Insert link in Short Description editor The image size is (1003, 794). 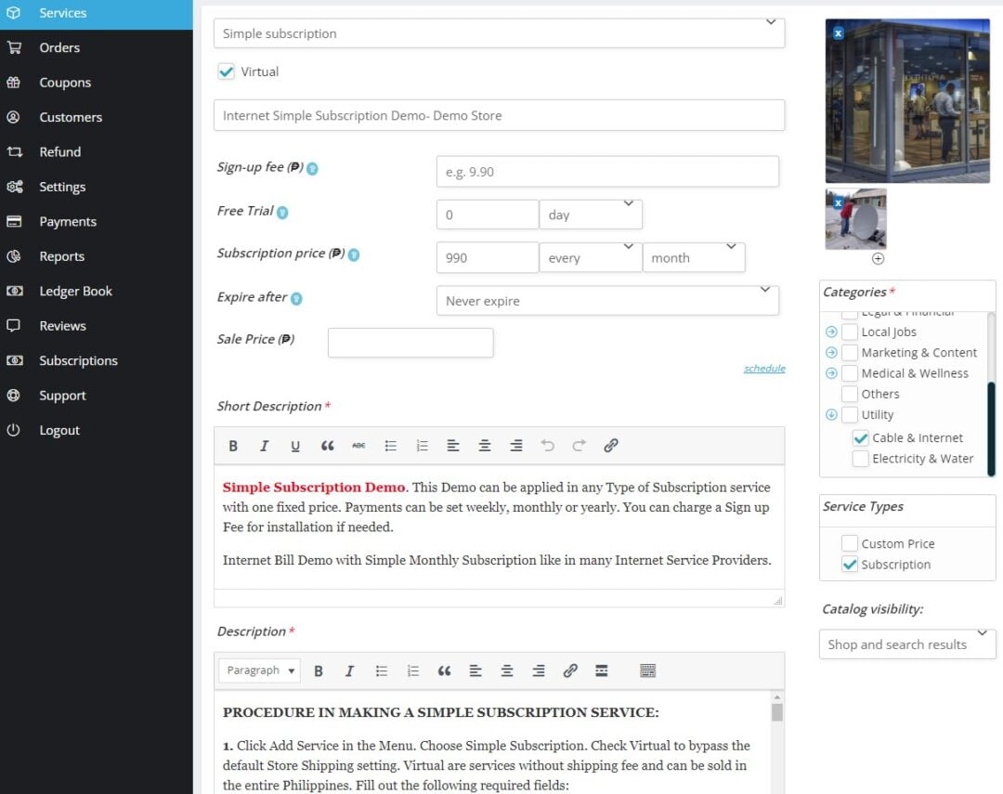[611, 446]
